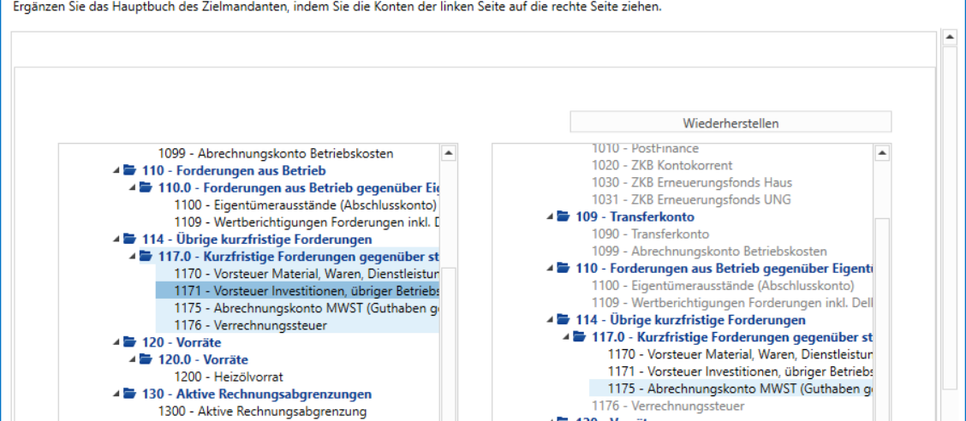
Task: Collapse the 109 - Transferkonto node
Action: 551,218
